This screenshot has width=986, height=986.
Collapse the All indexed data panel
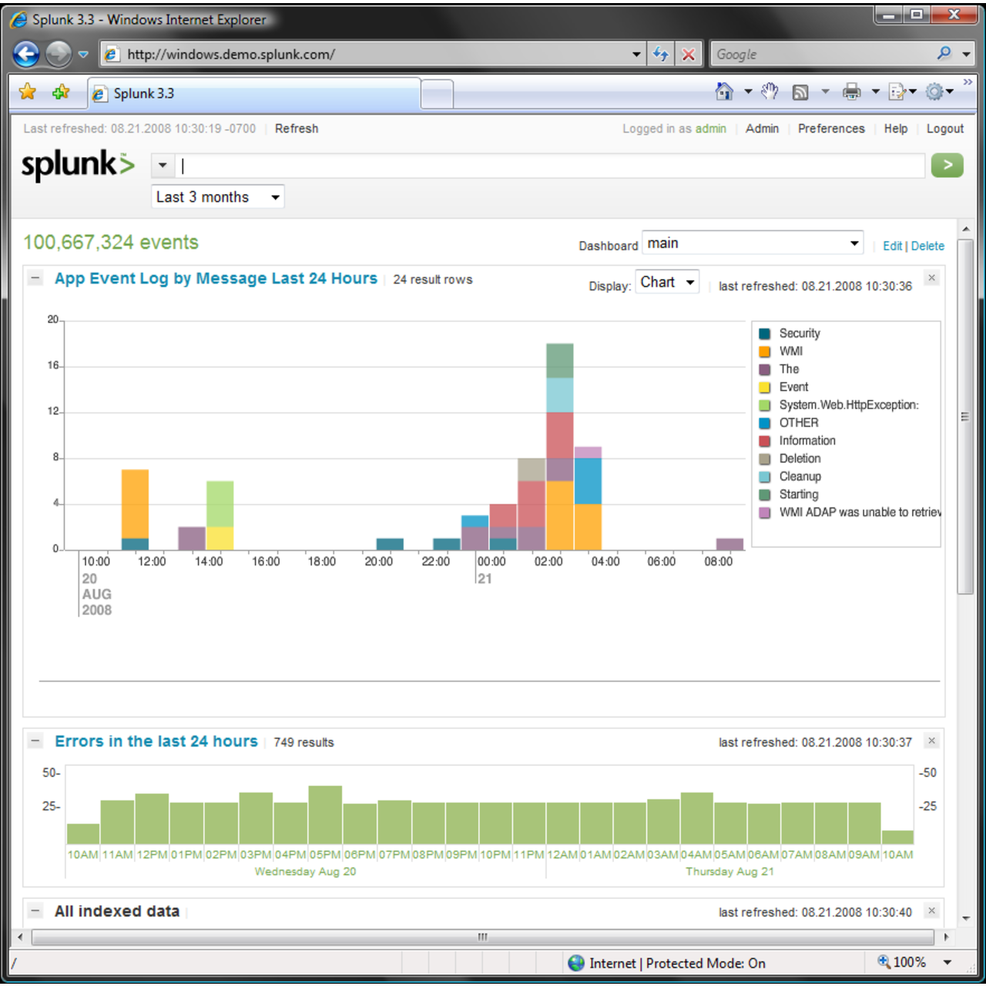pos(35,911)
